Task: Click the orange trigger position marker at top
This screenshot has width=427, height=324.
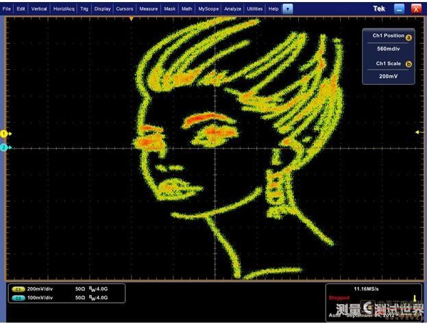Action: [x=132, y=18]
